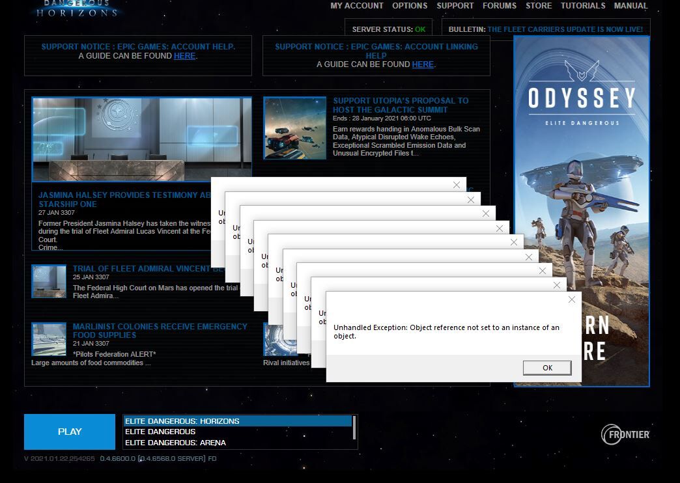This screenshot has width=680, height=483.
Task: Click the '25 JAN 3307' news date
Action: [x=91, y=277]
